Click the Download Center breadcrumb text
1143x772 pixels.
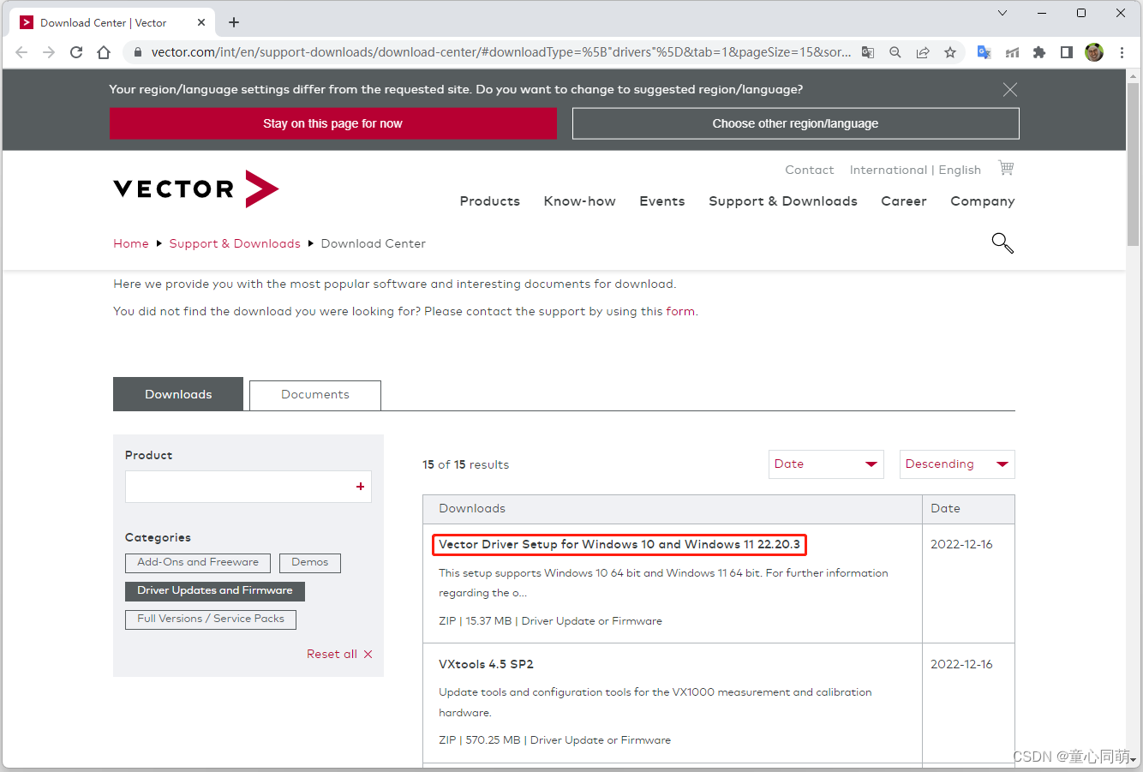[x=374, y=243]
